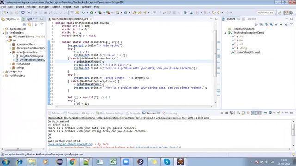Collapse the exceptionhandling package
This screenshot has height=166, width=296.
point(10,52)
